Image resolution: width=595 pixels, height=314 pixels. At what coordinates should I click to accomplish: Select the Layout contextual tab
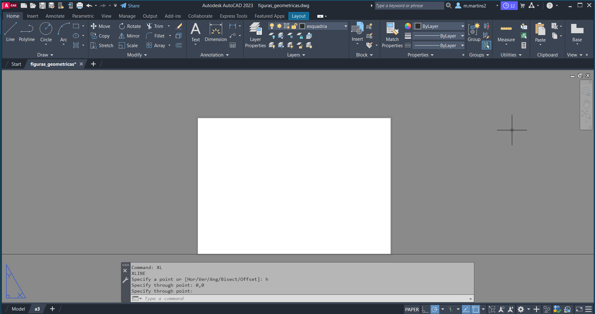[x=299, y=16]
